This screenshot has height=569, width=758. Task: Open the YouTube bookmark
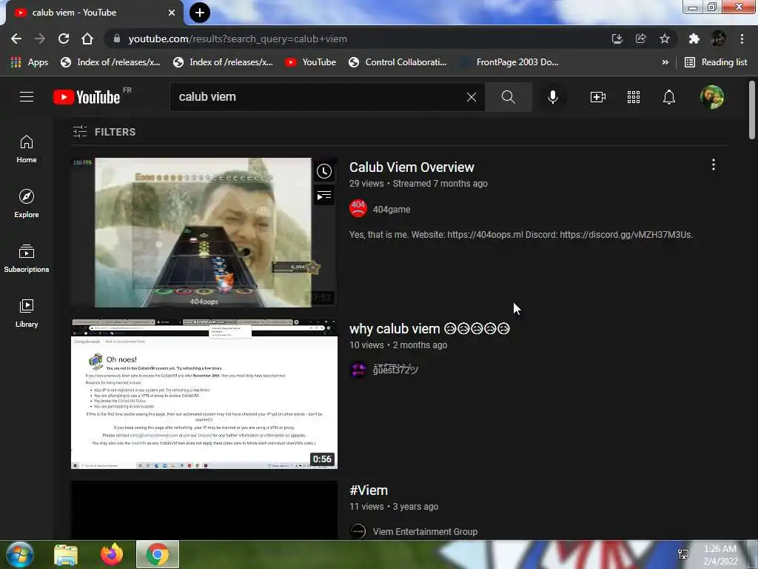[310, 62]
